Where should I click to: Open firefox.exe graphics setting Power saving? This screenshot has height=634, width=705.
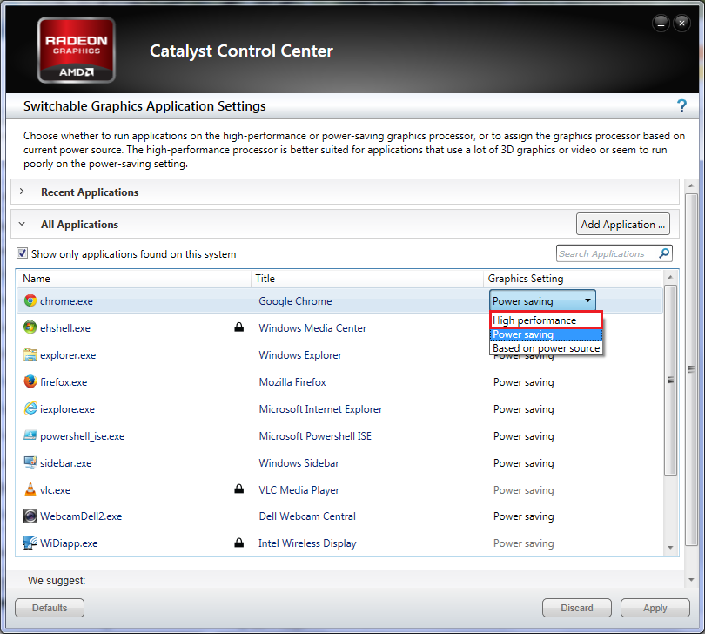tap(523, 382)
